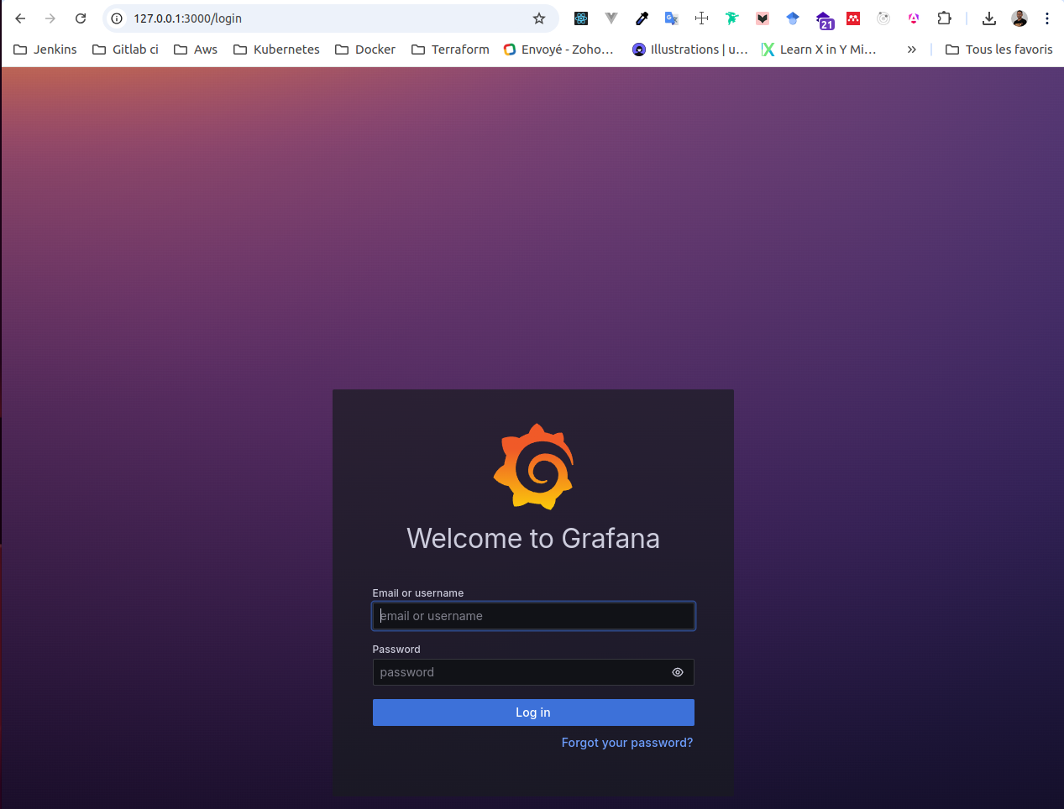Bookmark this page with star icon
This screenshot has height=809, width=1064.
coord(539,18)
